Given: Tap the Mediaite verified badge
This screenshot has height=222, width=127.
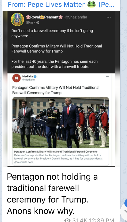Looking at the screenshot, I should click(x=35, y=76).
